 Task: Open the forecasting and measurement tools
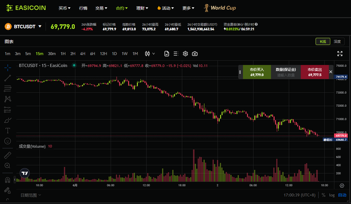8,110
